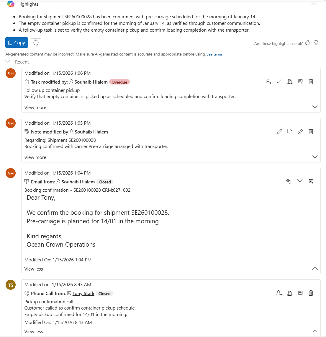326x337 pixels.
Task: Regenerate the Copilot highlights
Action: click(36, 43)
